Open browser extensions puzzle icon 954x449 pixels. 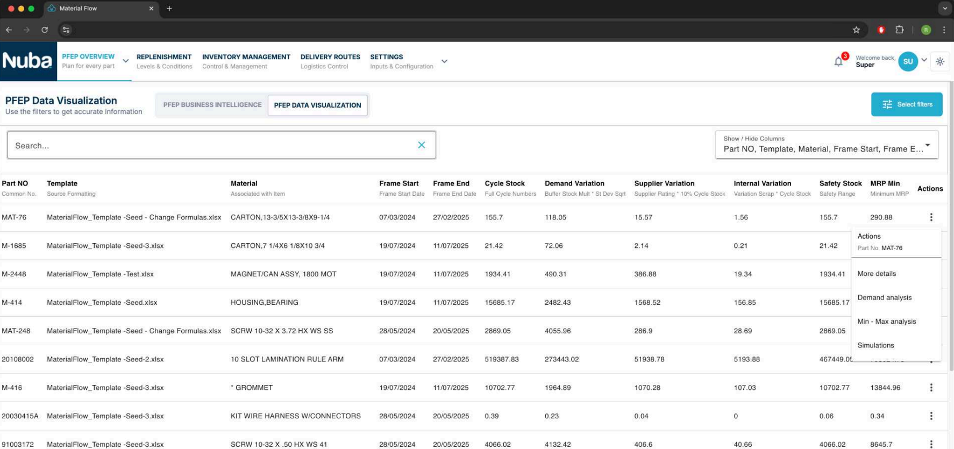pyautogui.click(x=899, y=30)
